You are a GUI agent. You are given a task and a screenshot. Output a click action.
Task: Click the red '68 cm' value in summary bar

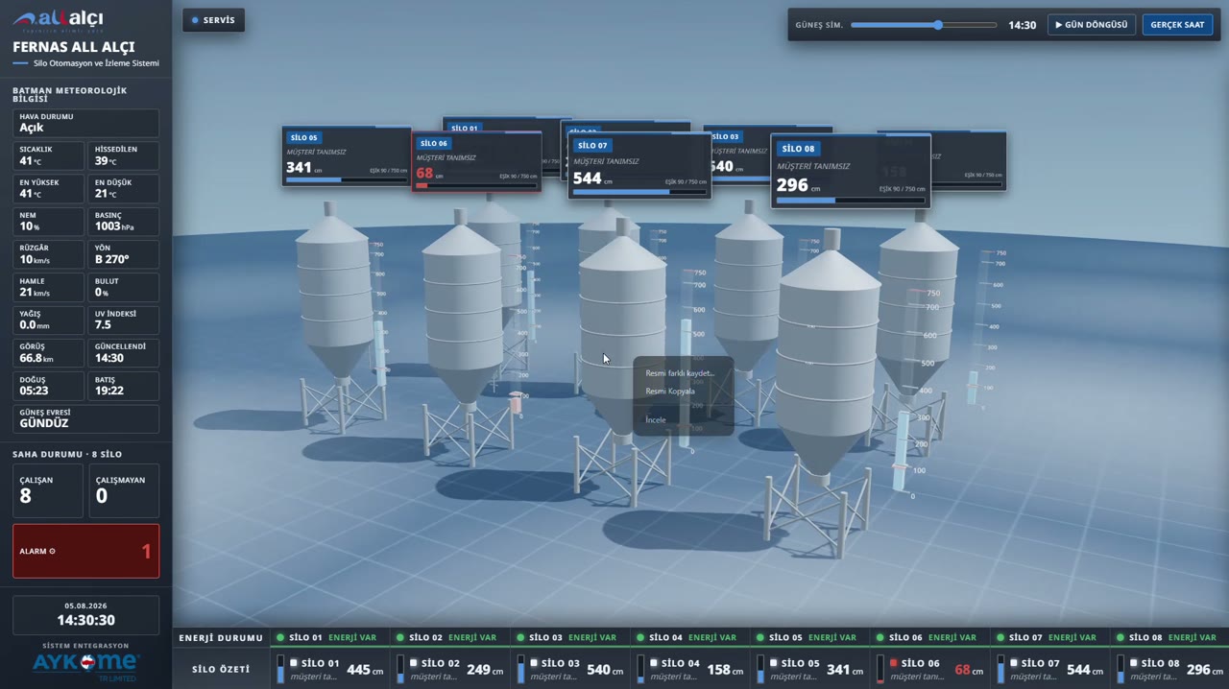coord(970,670)
